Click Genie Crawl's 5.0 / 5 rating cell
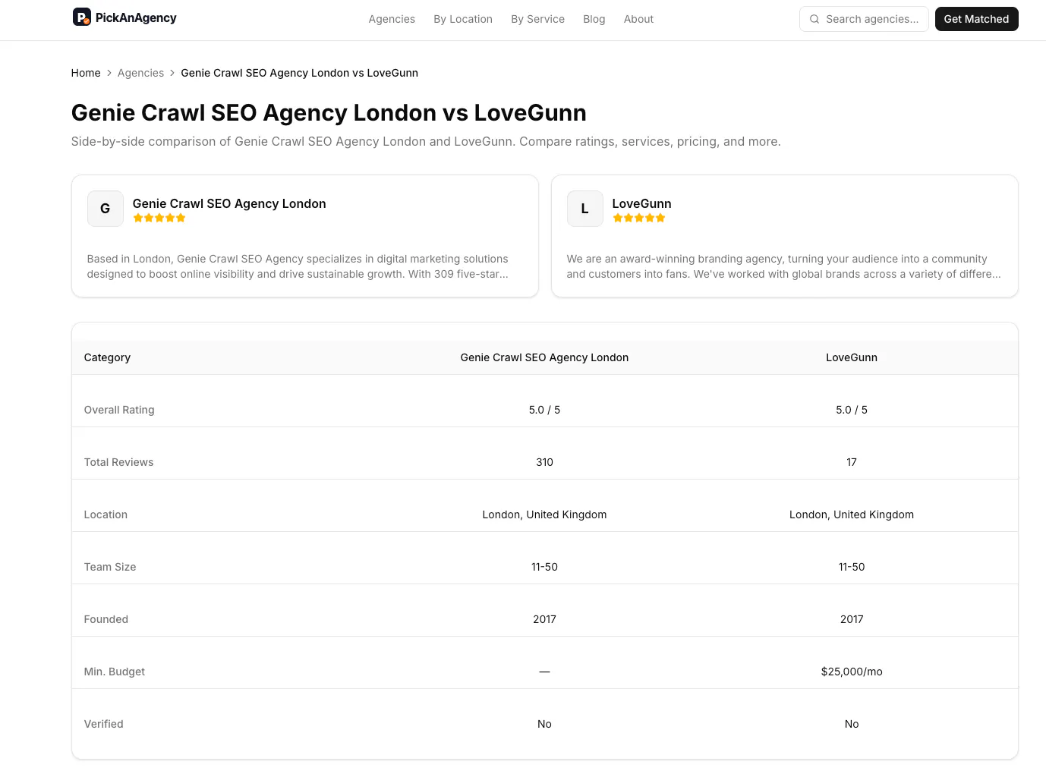Image resolution: width=1046 pixels, height=774 pixels. click(x=544, y=410)
